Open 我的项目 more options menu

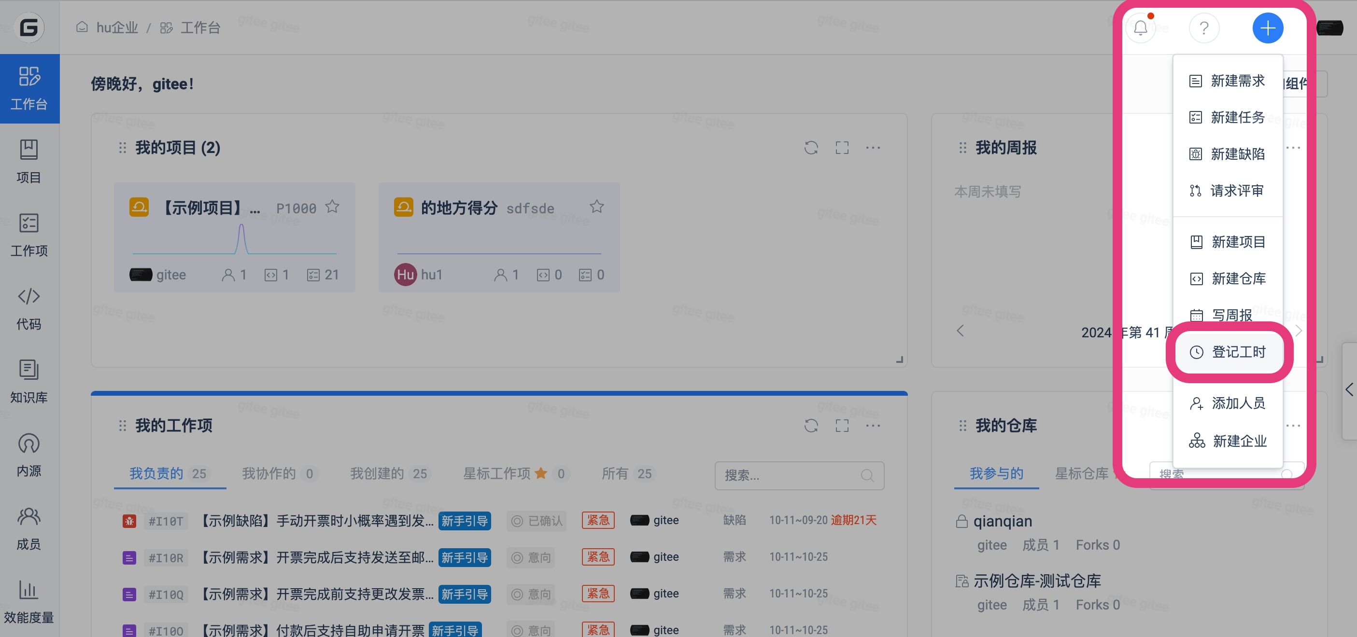pos(873,147)
